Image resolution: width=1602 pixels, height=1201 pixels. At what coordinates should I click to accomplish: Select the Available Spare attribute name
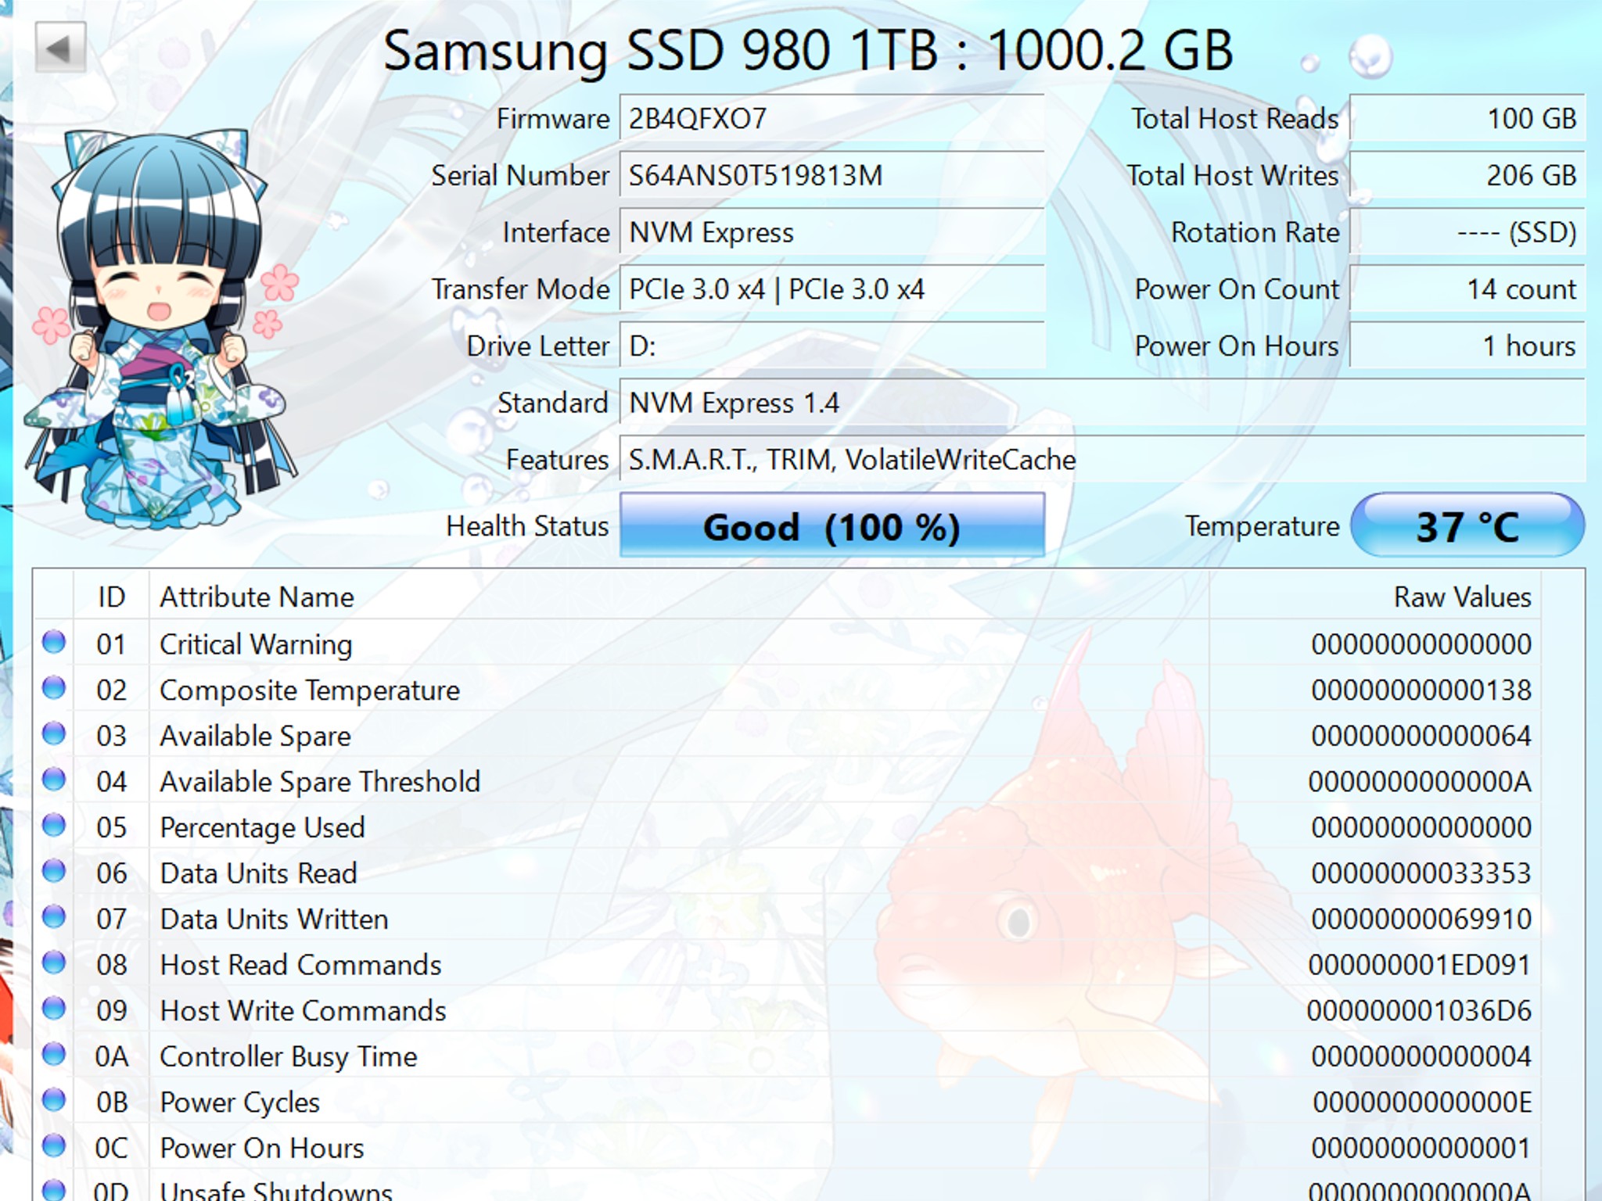coord(255,736)
